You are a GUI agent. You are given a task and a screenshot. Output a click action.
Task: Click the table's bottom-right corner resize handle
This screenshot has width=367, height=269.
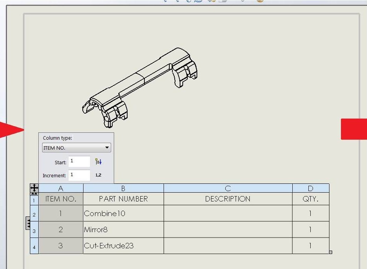point(331,252)
